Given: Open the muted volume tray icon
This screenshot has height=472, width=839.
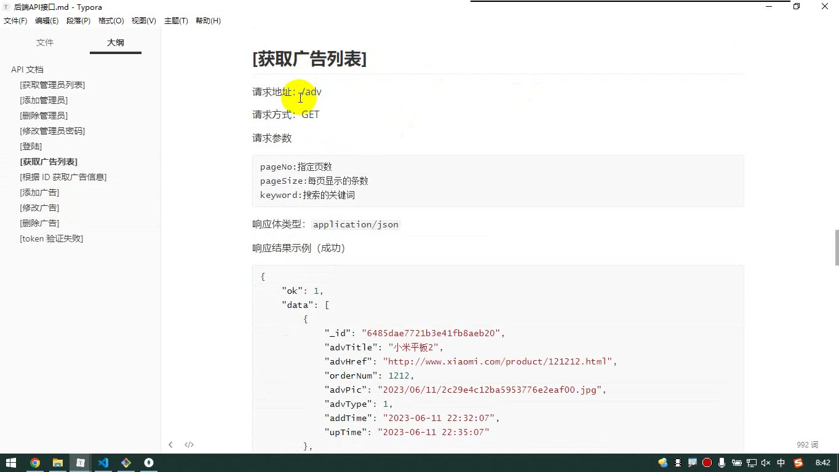Looking at the screenshot, I should pyautogui.click(x=766, y=463).
